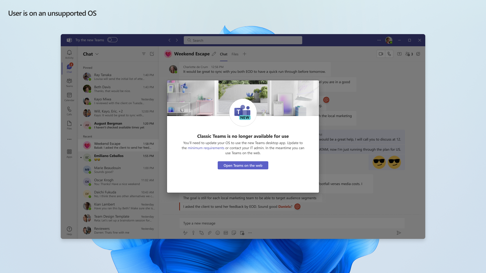The height and width of the screenshot is (273, 486).
Task: Toggle the Try new Teams switch
Action: (112, 40)
